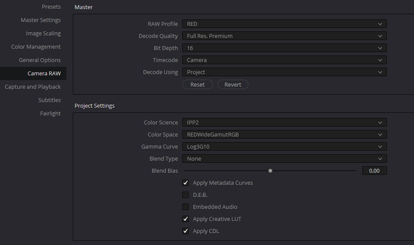Expand the Color Science dropdown
Image resolution: width=414 pixels, height=245 pixels.
tap(284, 122)
